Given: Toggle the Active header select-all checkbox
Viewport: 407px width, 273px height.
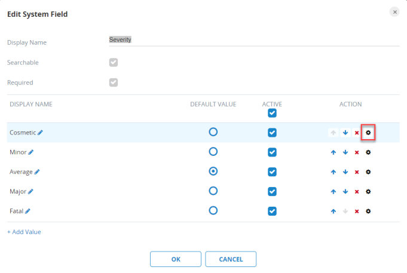Looking at the screenshot, I should tap(272, 113).
